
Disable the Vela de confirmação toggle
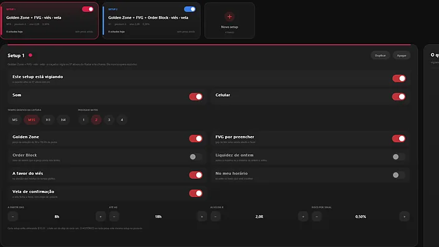pos(196,193)
